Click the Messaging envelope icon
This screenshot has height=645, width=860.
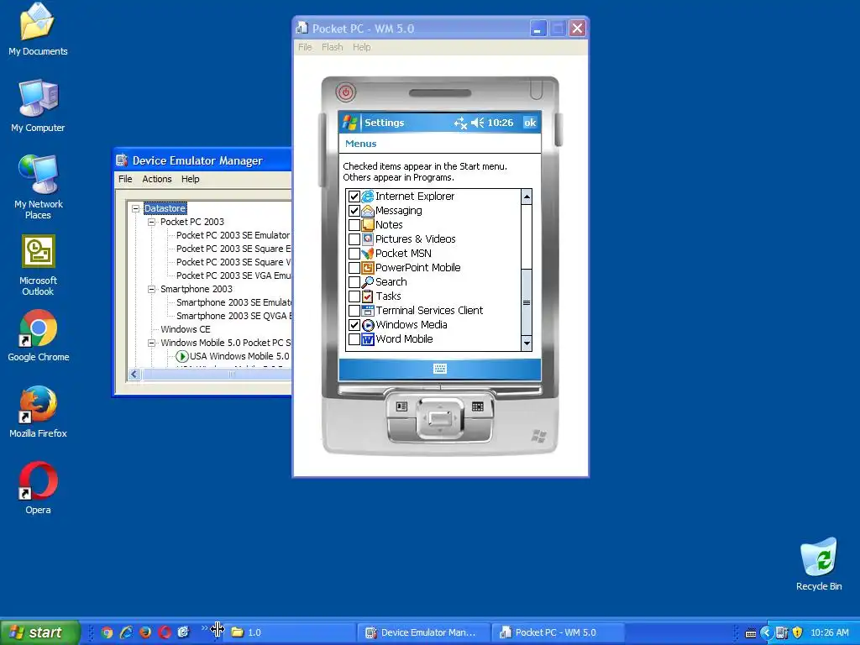368,211
